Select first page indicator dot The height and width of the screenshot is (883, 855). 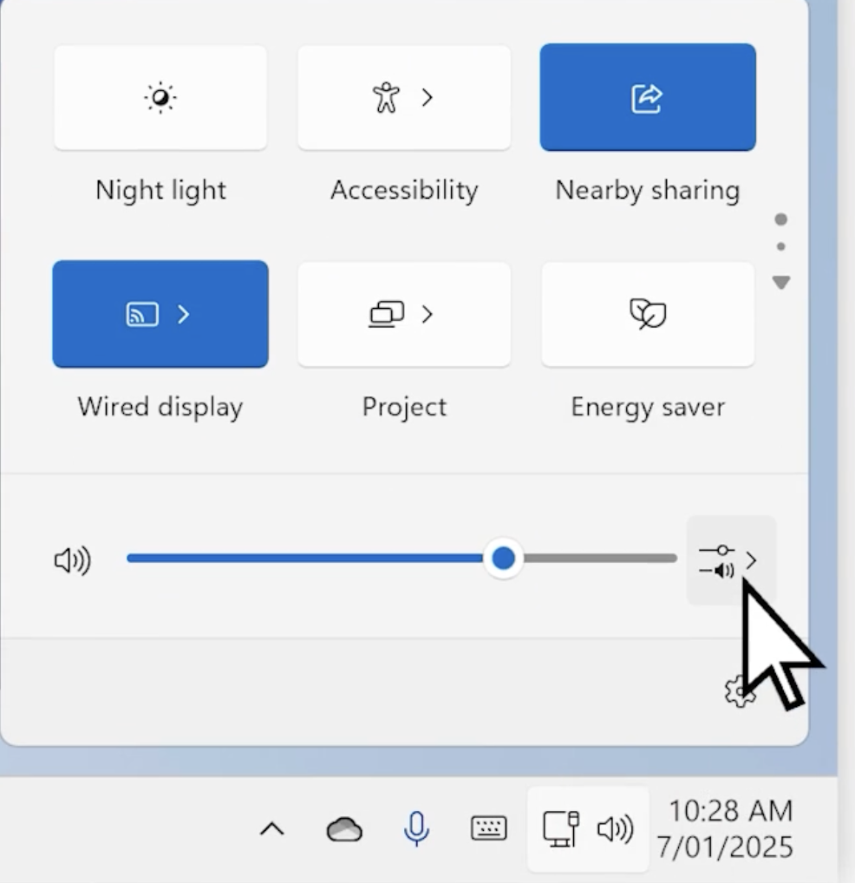click(x=780, y=219)
